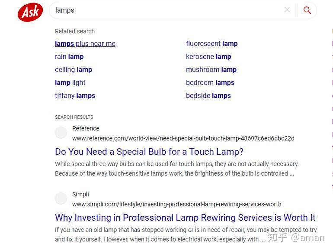Click the Reference site favicon

61,133
